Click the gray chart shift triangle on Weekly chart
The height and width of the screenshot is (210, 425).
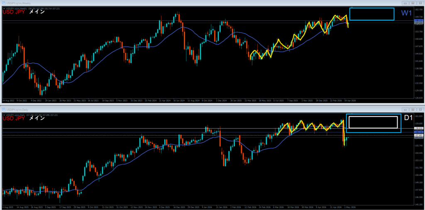pos(352,7)
